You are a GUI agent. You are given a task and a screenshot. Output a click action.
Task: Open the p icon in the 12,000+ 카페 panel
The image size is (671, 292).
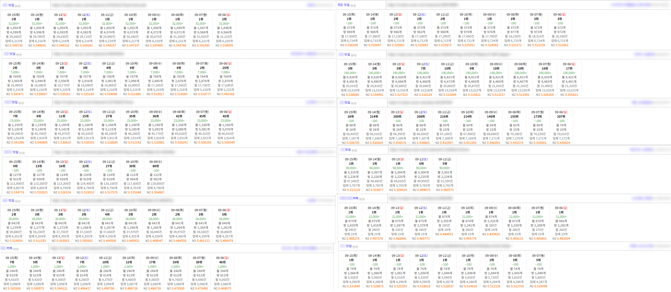[364, 199]
